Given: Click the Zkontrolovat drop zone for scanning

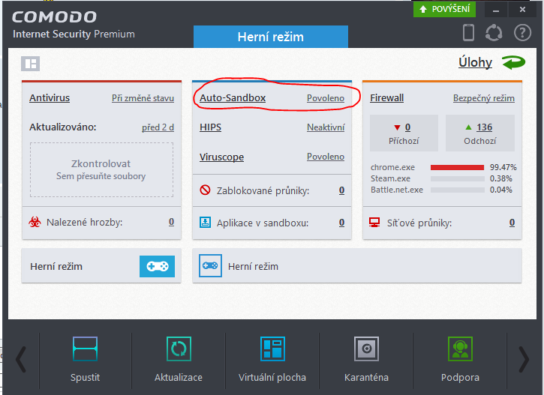Looking at the screenshot, I should [101, 170].
